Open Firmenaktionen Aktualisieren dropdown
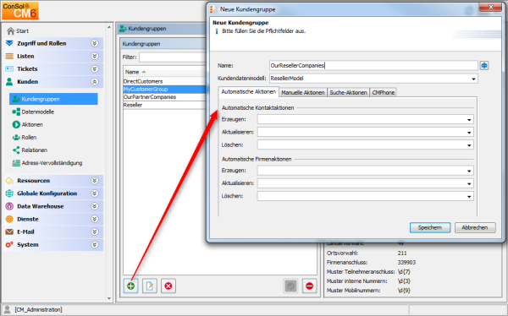The image size is (508, 316). (x=469, y=183)
